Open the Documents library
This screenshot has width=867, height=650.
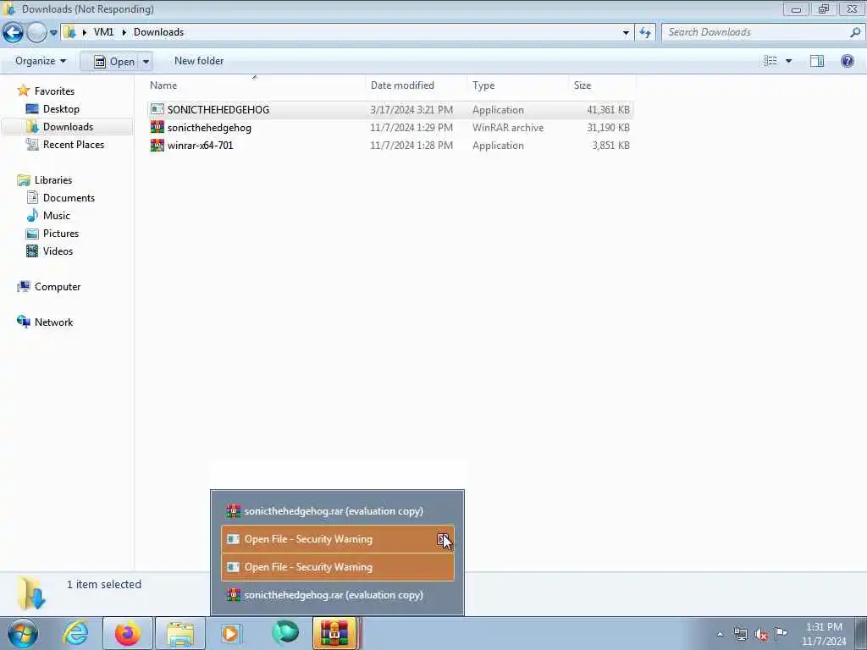[x=69, y=197]
